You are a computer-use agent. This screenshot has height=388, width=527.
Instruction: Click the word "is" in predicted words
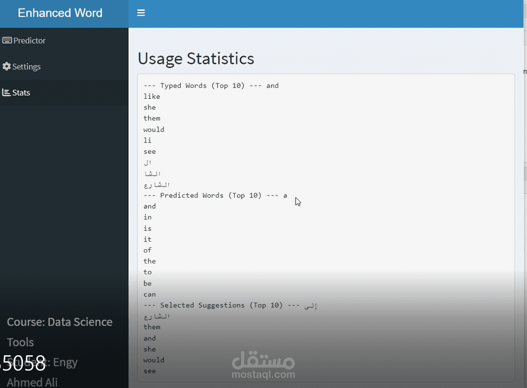[148, 228]
